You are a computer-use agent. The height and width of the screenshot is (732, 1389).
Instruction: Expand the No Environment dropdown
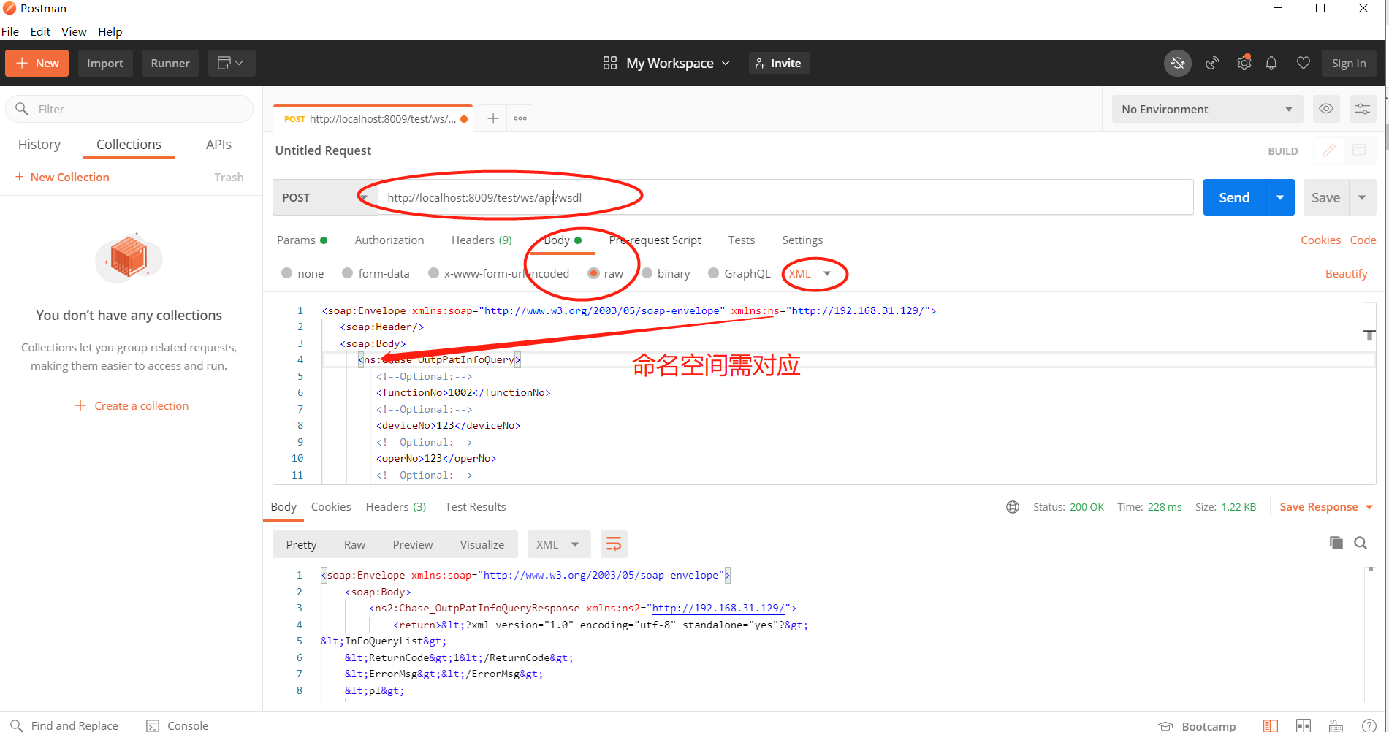click(x=1206, y=108)
